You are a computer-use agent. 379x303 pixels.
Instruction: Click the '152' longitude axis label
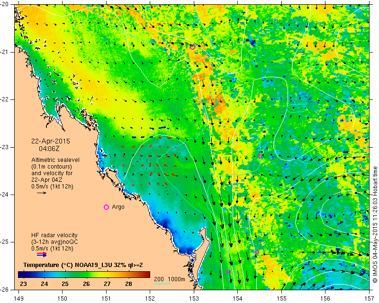(x=150, y=299)
